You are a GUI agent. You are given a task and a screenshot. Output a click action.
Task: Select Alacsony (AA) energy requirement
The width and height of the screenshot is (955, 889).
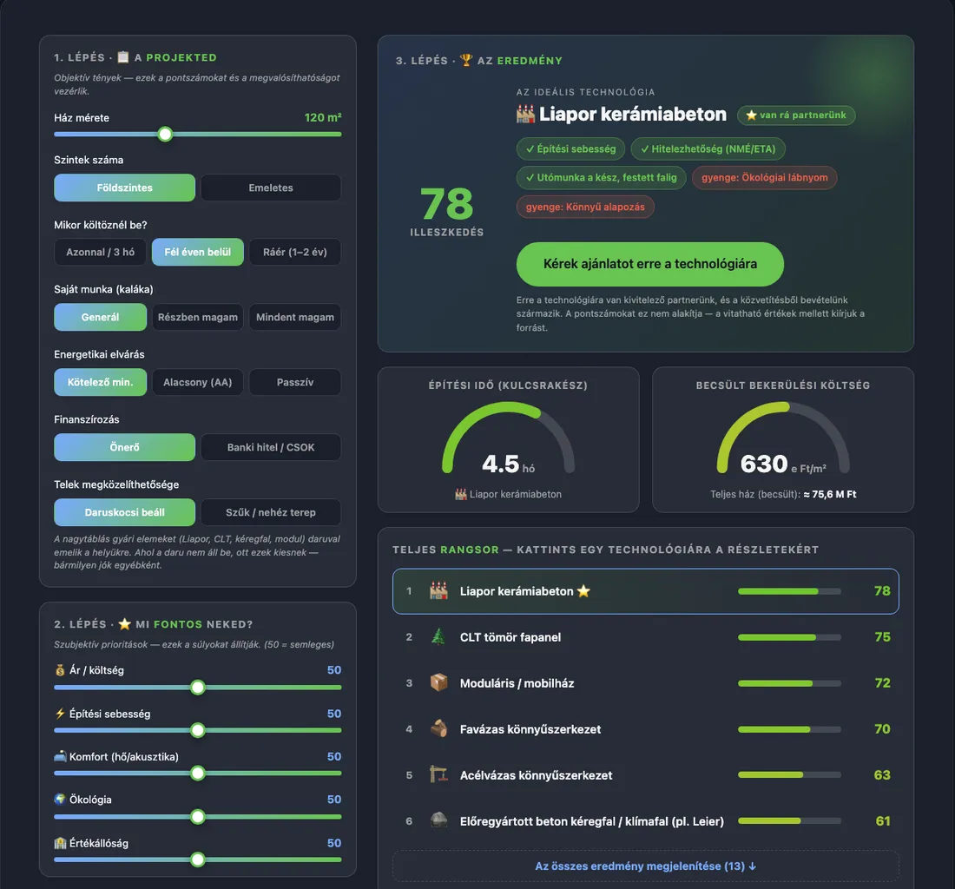(197, 382)
